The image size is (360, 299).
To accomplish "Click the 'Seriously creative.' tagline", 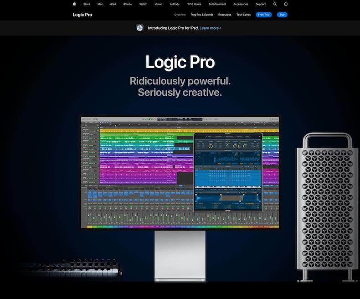I will [180, 93].
